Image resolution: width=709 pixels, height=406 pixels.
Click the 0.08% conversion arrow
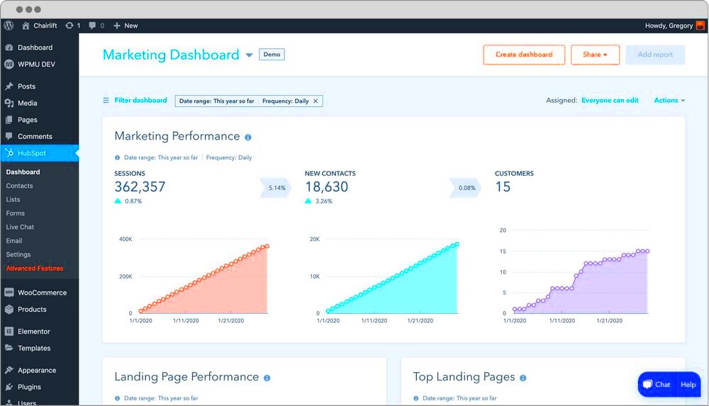tap(466, 188)
